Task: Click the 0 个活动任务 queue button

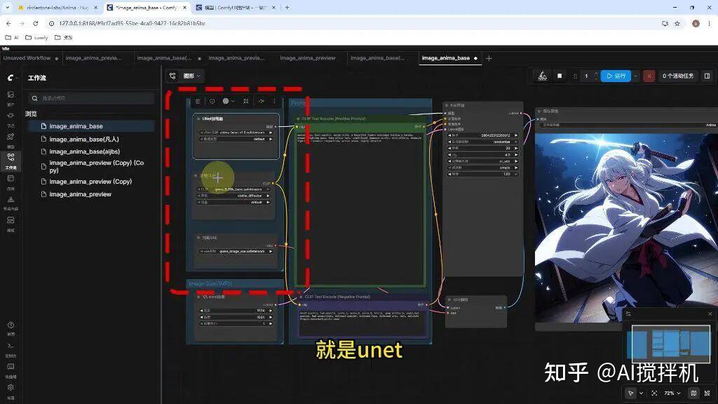Action: click(x=678, y=76)
